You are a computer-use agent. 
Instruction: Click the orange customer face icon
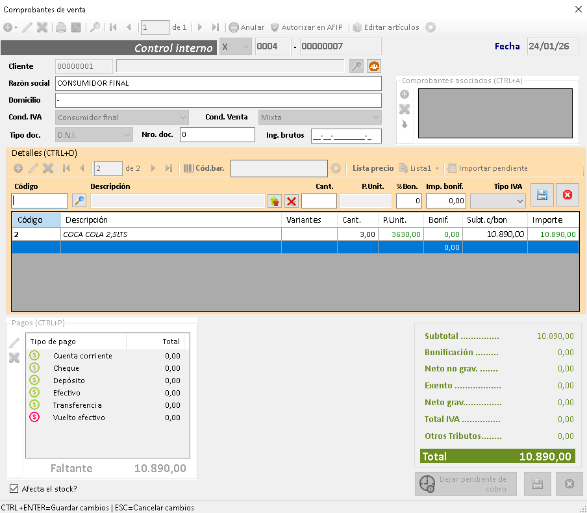(x=373, y=66)
